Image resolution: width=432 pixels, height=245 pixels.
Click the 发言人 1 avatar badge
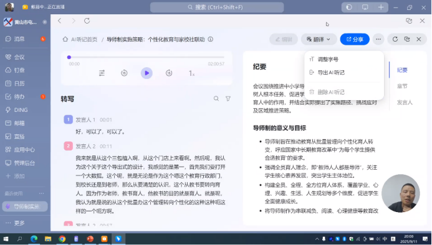(69, 119)
